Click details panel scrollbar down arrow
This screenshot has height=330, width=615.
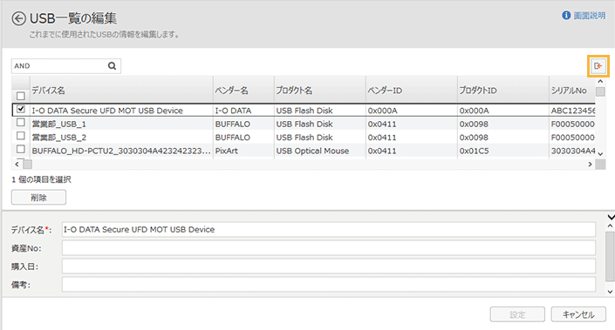610,292
